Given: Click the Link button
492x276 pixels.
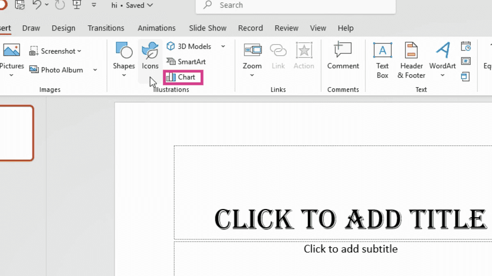Looking at the screenshot, I should point(278,56).
